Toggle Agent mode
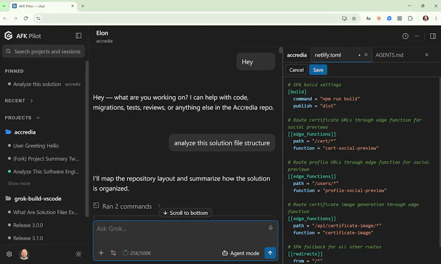441x264 pixels. 240,253
